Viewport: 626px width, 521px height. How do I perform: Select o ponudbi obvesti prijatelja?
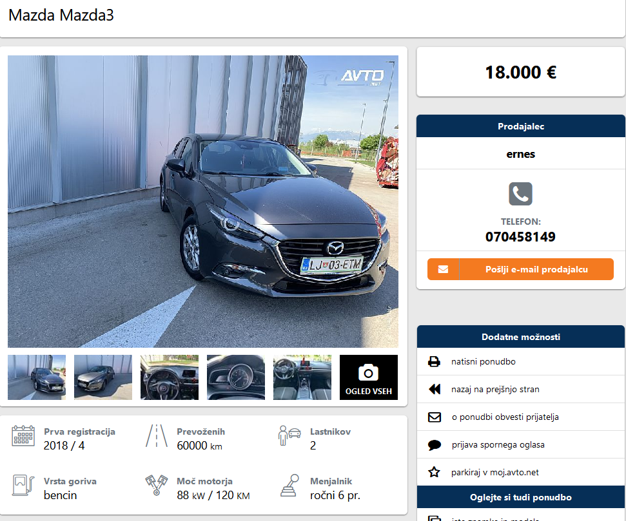click(505, 417)
